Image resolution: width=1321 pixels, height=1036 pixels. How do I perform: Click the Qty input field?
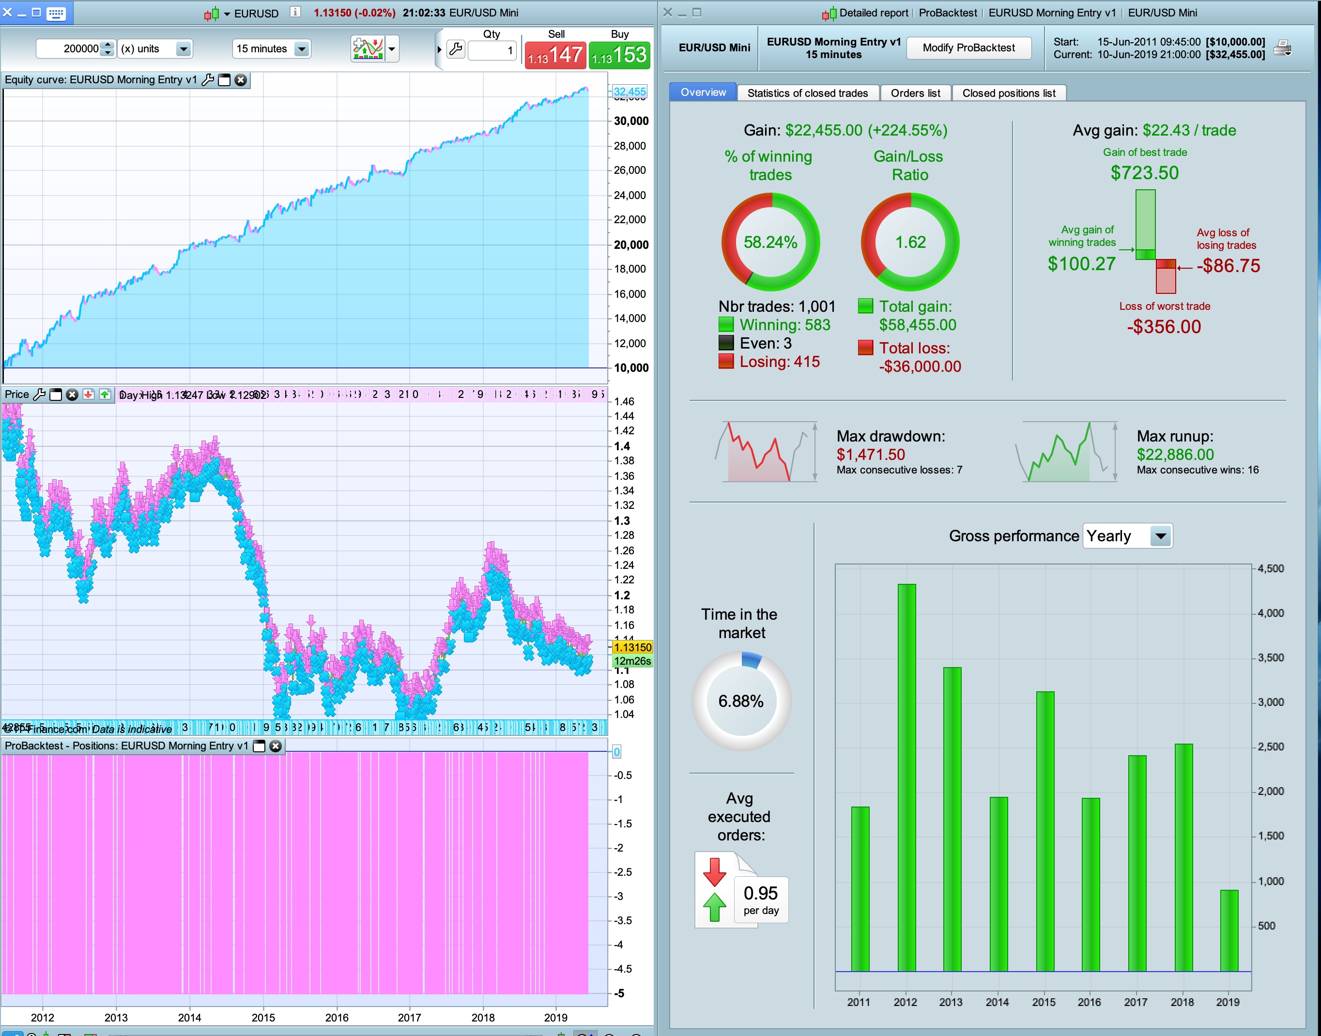pos(492,50)
